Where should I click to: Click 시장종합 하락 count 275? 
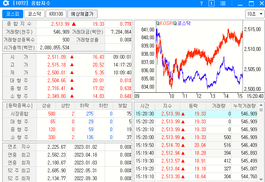(x=90, y=114)
